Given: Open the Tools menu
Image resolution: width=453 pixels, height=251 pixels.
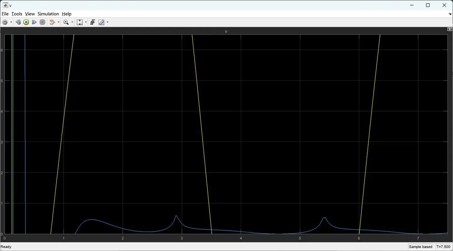Looking at the screenshot, I should pos(17,14).
